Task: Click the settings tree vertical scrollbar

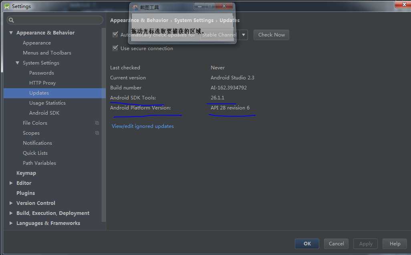Action: [x=103, y=125]
